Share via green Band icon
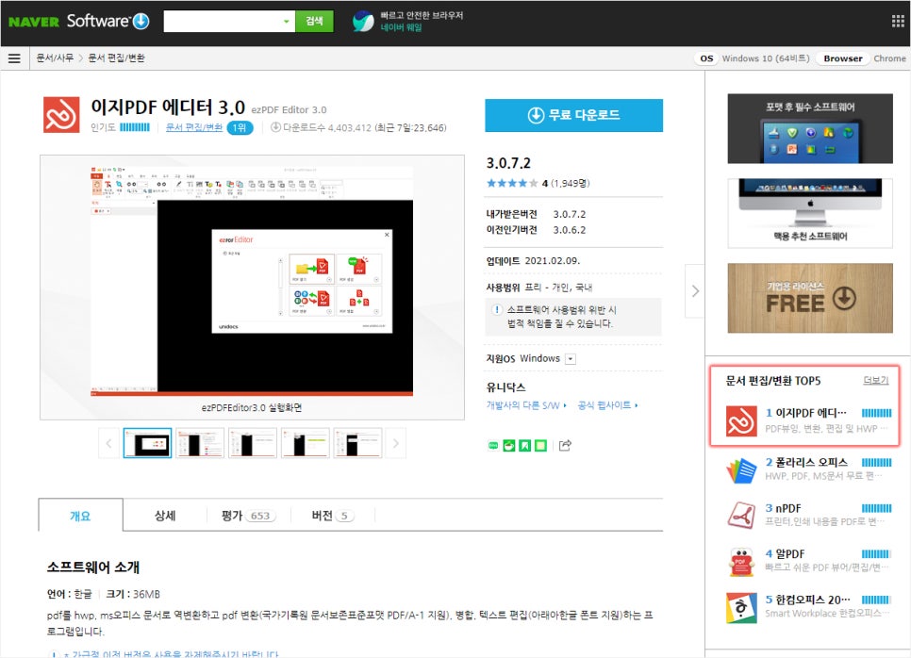Screen dimensions: 911x658 [509, 446]
